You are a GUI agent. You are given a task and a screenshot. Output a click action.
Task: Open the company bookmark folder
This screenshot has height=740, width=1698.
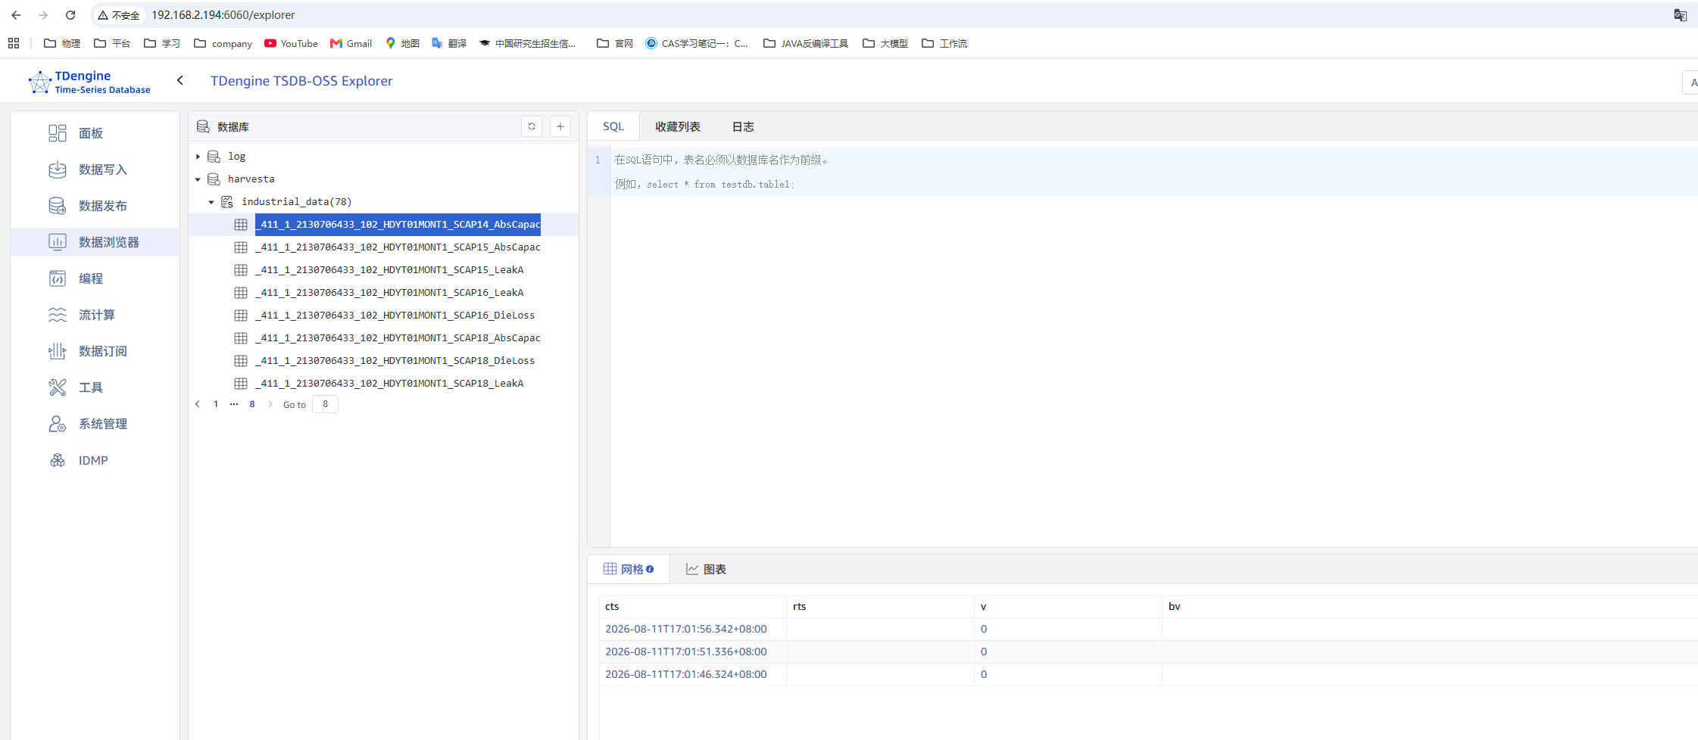click(223, 43)
